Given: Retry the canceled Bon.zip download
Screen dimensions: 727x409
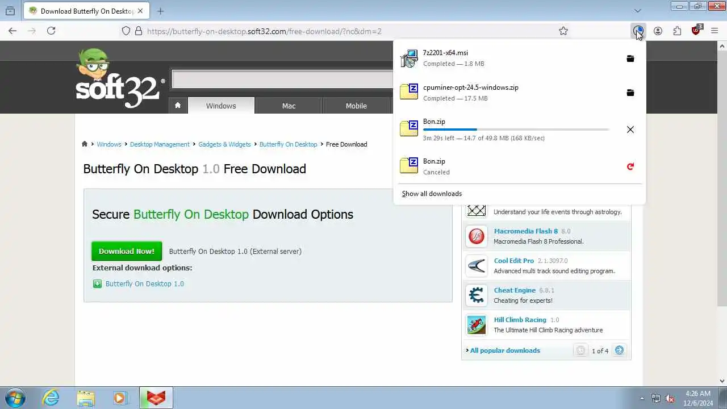Looking at the screenshot, I should pyautogui.click(x=630, y=166).
